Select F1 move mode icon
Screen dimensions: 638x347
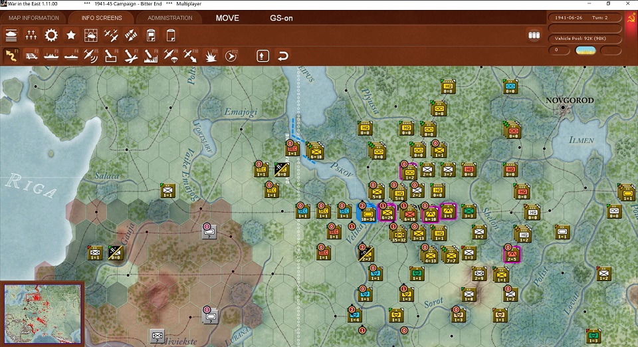pyautogui.click(x=11, y=56)
